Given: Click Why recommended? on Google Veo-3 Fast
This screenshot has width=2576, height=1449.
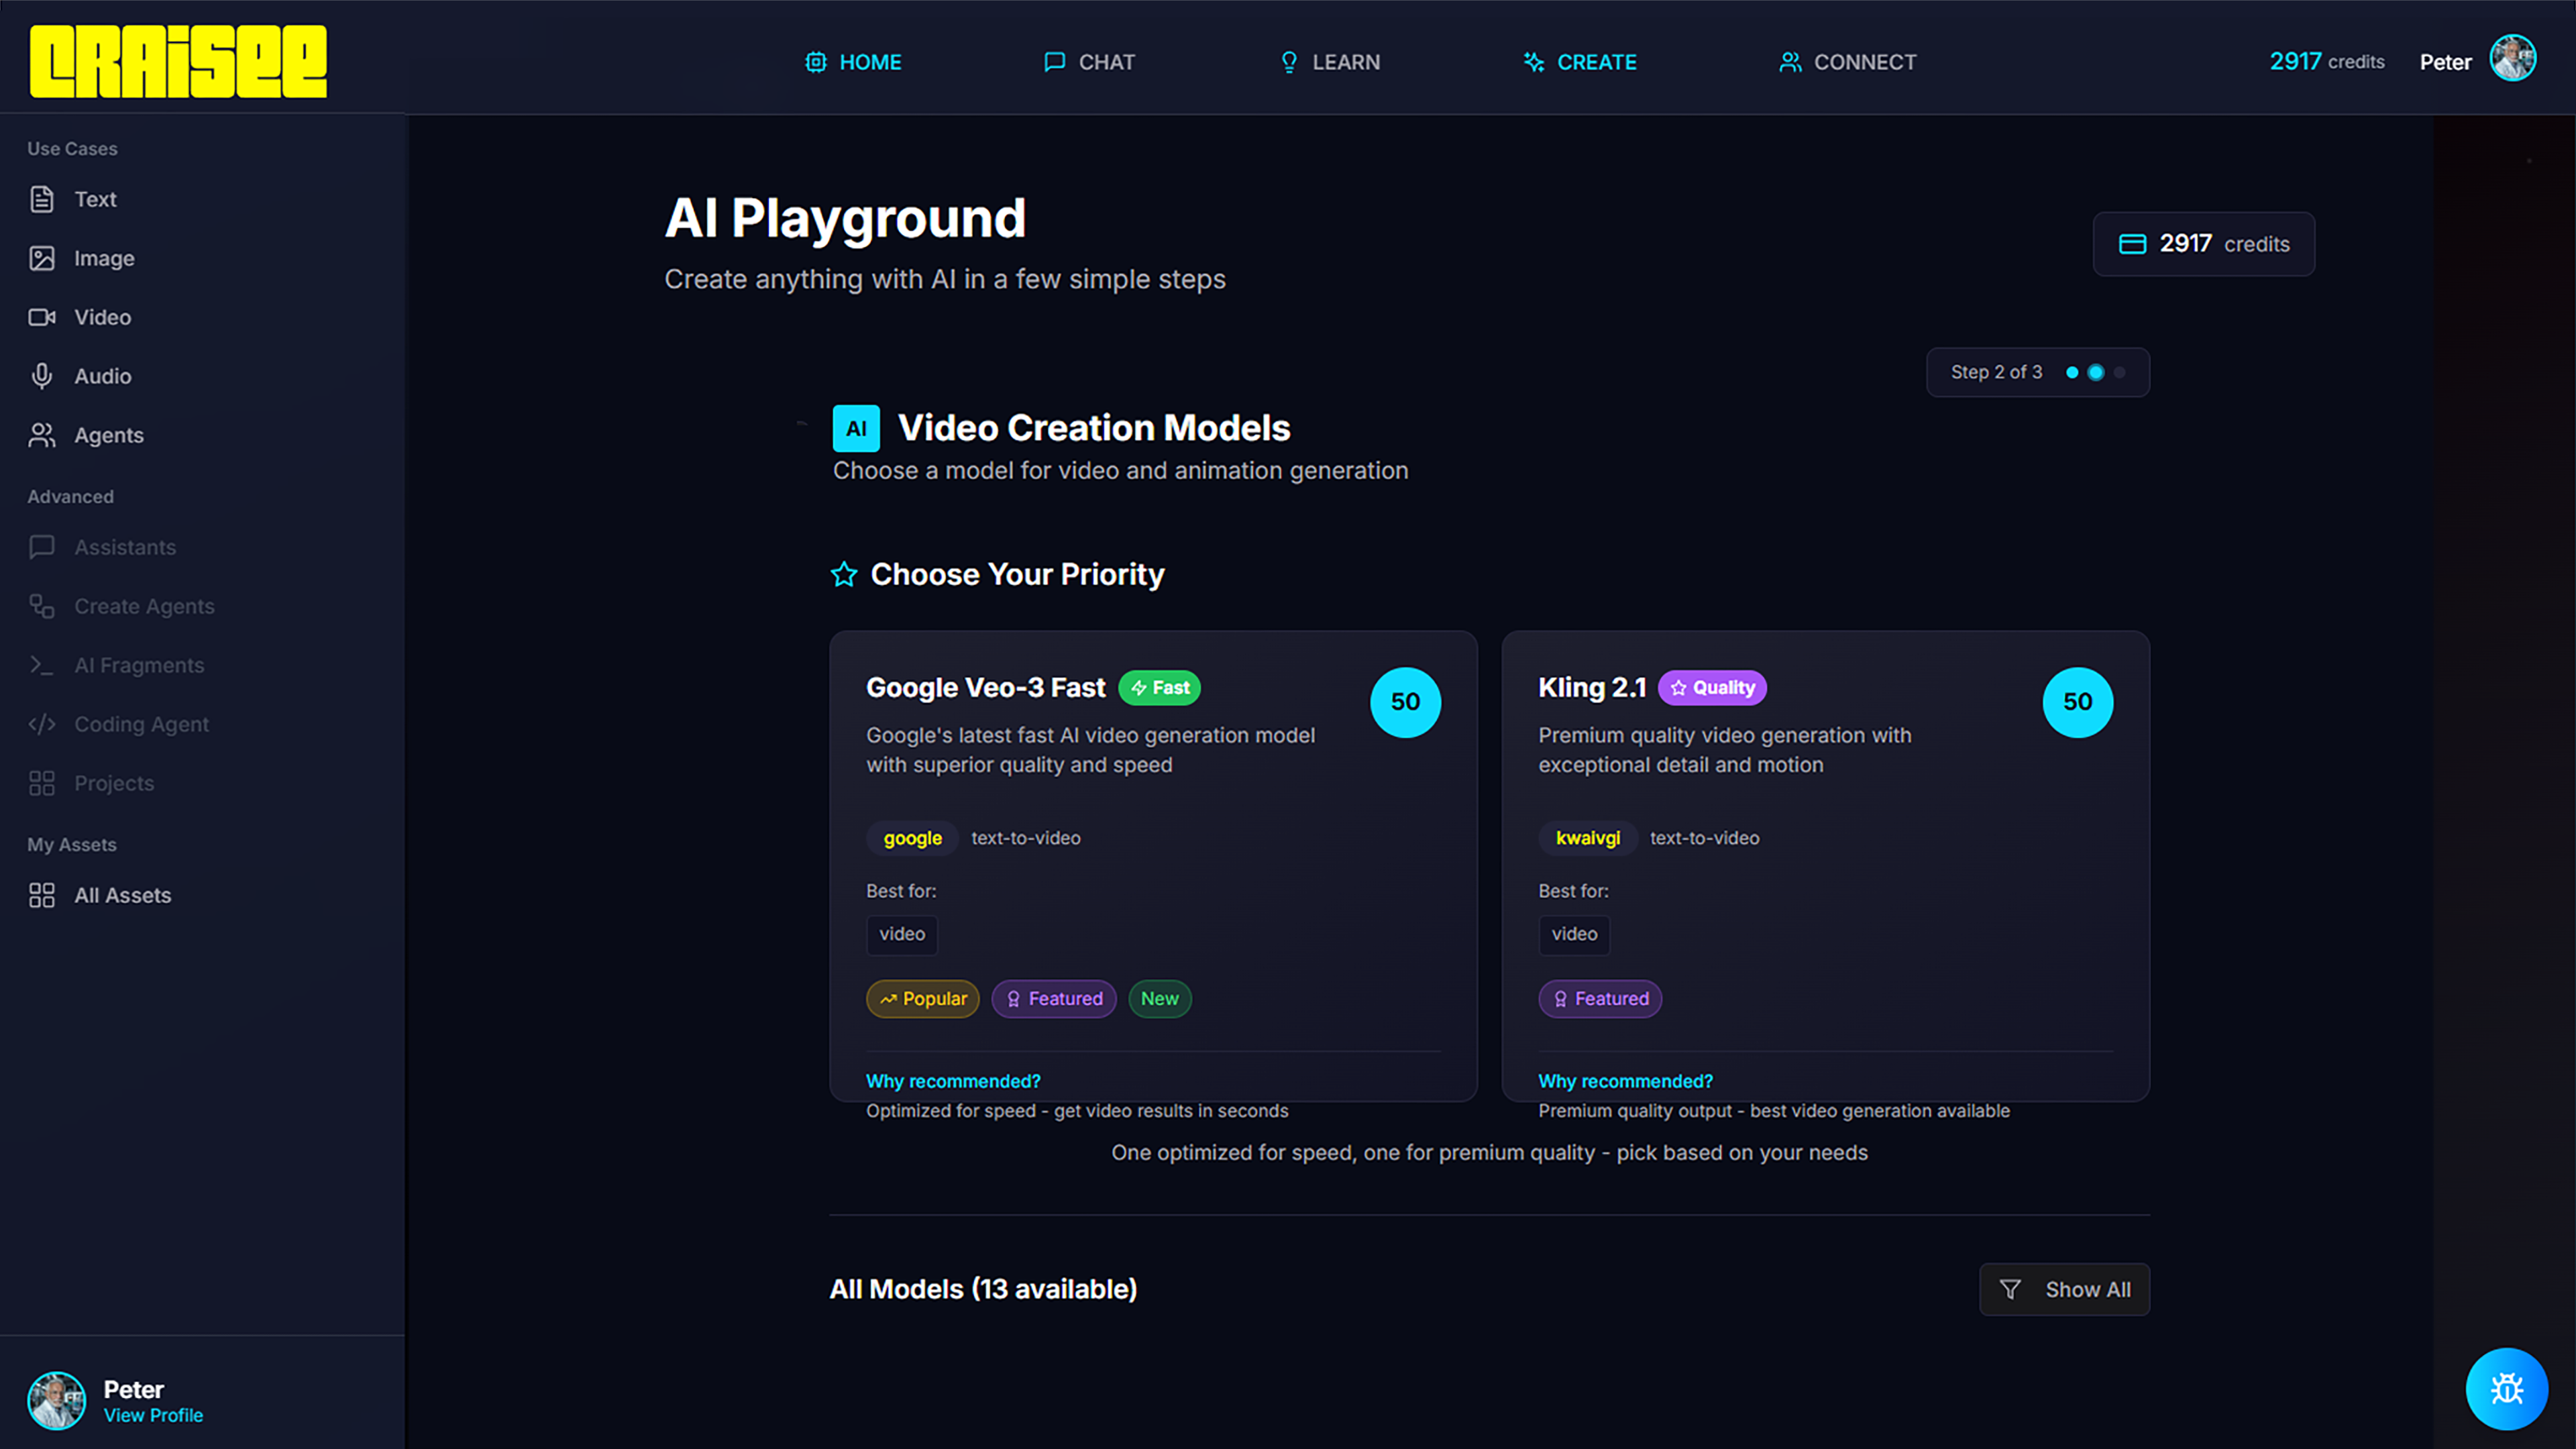Looking at the screenshot, I should (953, 1081).
